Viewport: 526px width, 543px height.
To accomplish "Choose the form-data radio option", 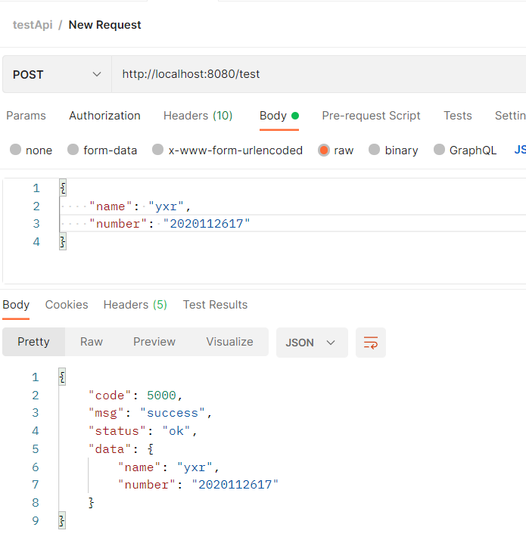I will [73, 150].
